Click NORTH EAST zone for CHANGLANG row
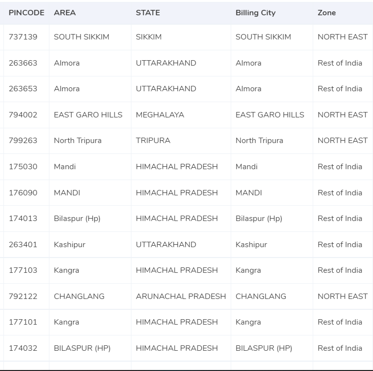The height and width of the screenshot is (371, 373). point(343,297)
